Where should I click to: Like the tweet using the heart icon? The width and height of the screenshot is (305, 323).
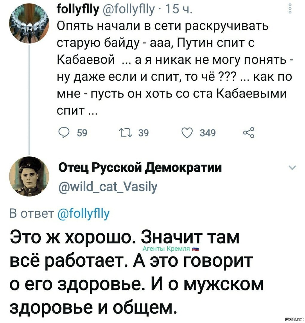pyautogui.click(x=187, y=133)
